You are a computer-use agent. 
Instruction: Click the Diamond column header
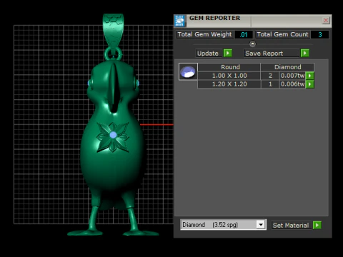coord(287,67)
